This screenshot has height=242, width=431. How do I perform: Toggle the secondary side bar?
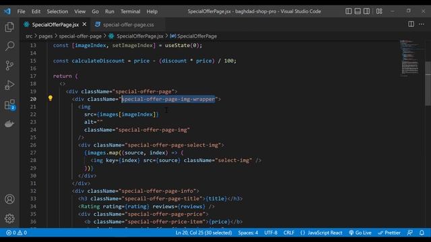click(x=366, y=11)
